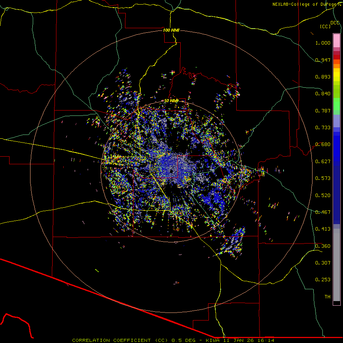343x343 pixels.
Task: Select the 0.573 scale value
Action: point(323,178)
